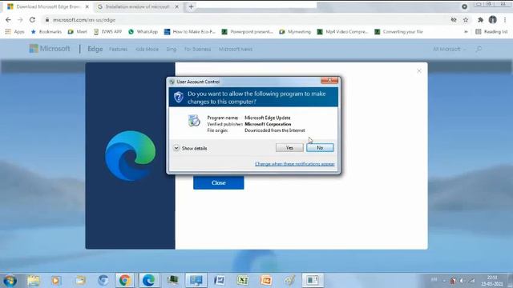
Task: Go forward in browser history
Action: tap(20, 20)
